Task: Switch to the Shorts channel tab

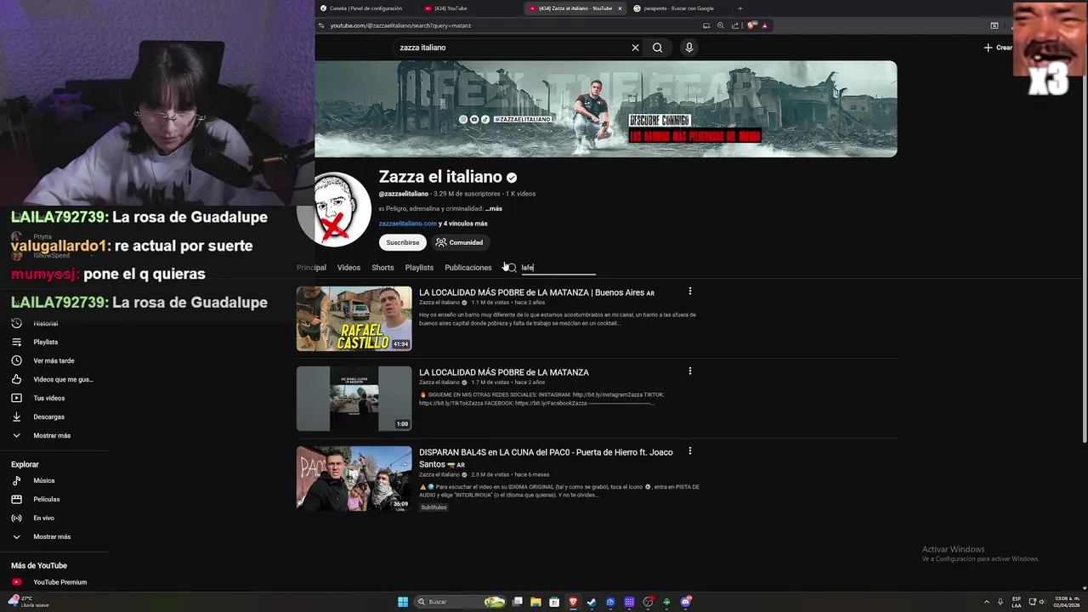Action: [382, 268]
